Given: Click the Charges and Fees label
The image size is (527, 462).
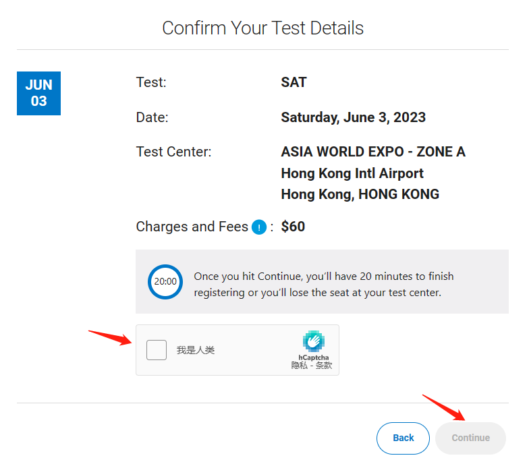Looking at the screenshot, I should 192,227.
